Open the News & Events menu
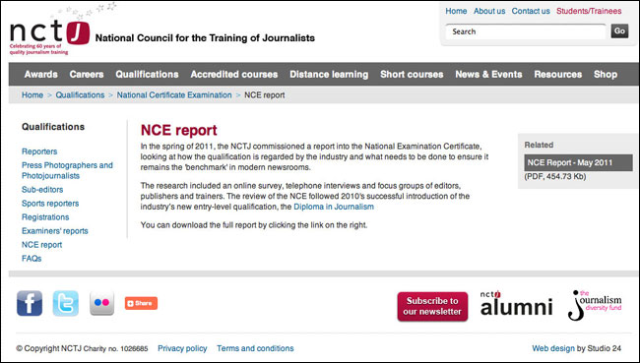Viewport: 640px width, 363px height. (x=488, y=74)
